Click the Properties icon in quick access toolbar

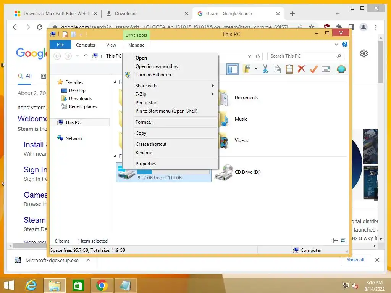[x=65, y=34]
